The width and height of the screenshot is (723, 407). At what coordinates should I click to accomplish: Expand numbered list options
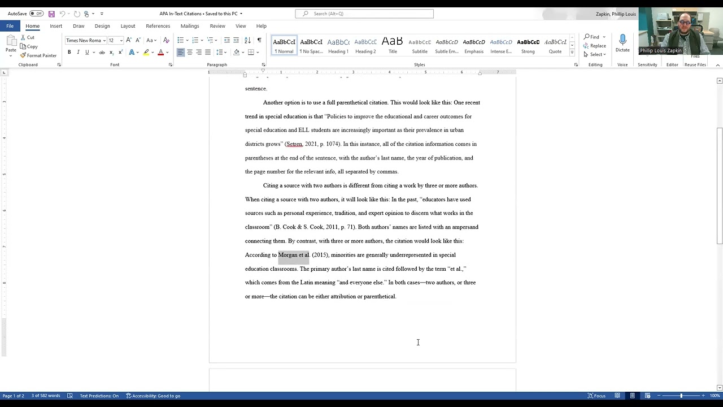202,40
